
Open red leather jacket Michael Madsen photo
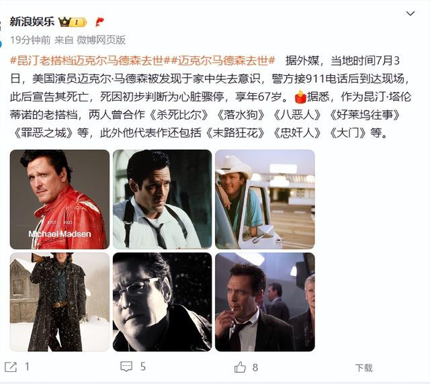point(60,199)
